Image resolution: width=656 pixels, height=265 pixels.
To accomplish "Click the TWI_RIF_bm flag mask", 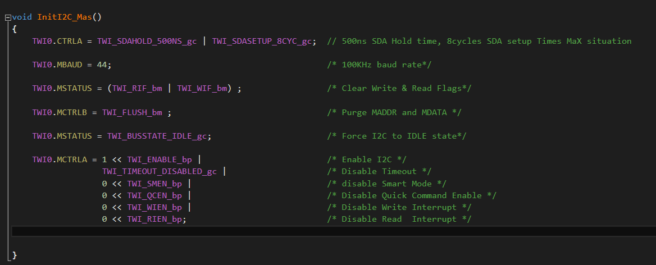I will coord(137,89).
